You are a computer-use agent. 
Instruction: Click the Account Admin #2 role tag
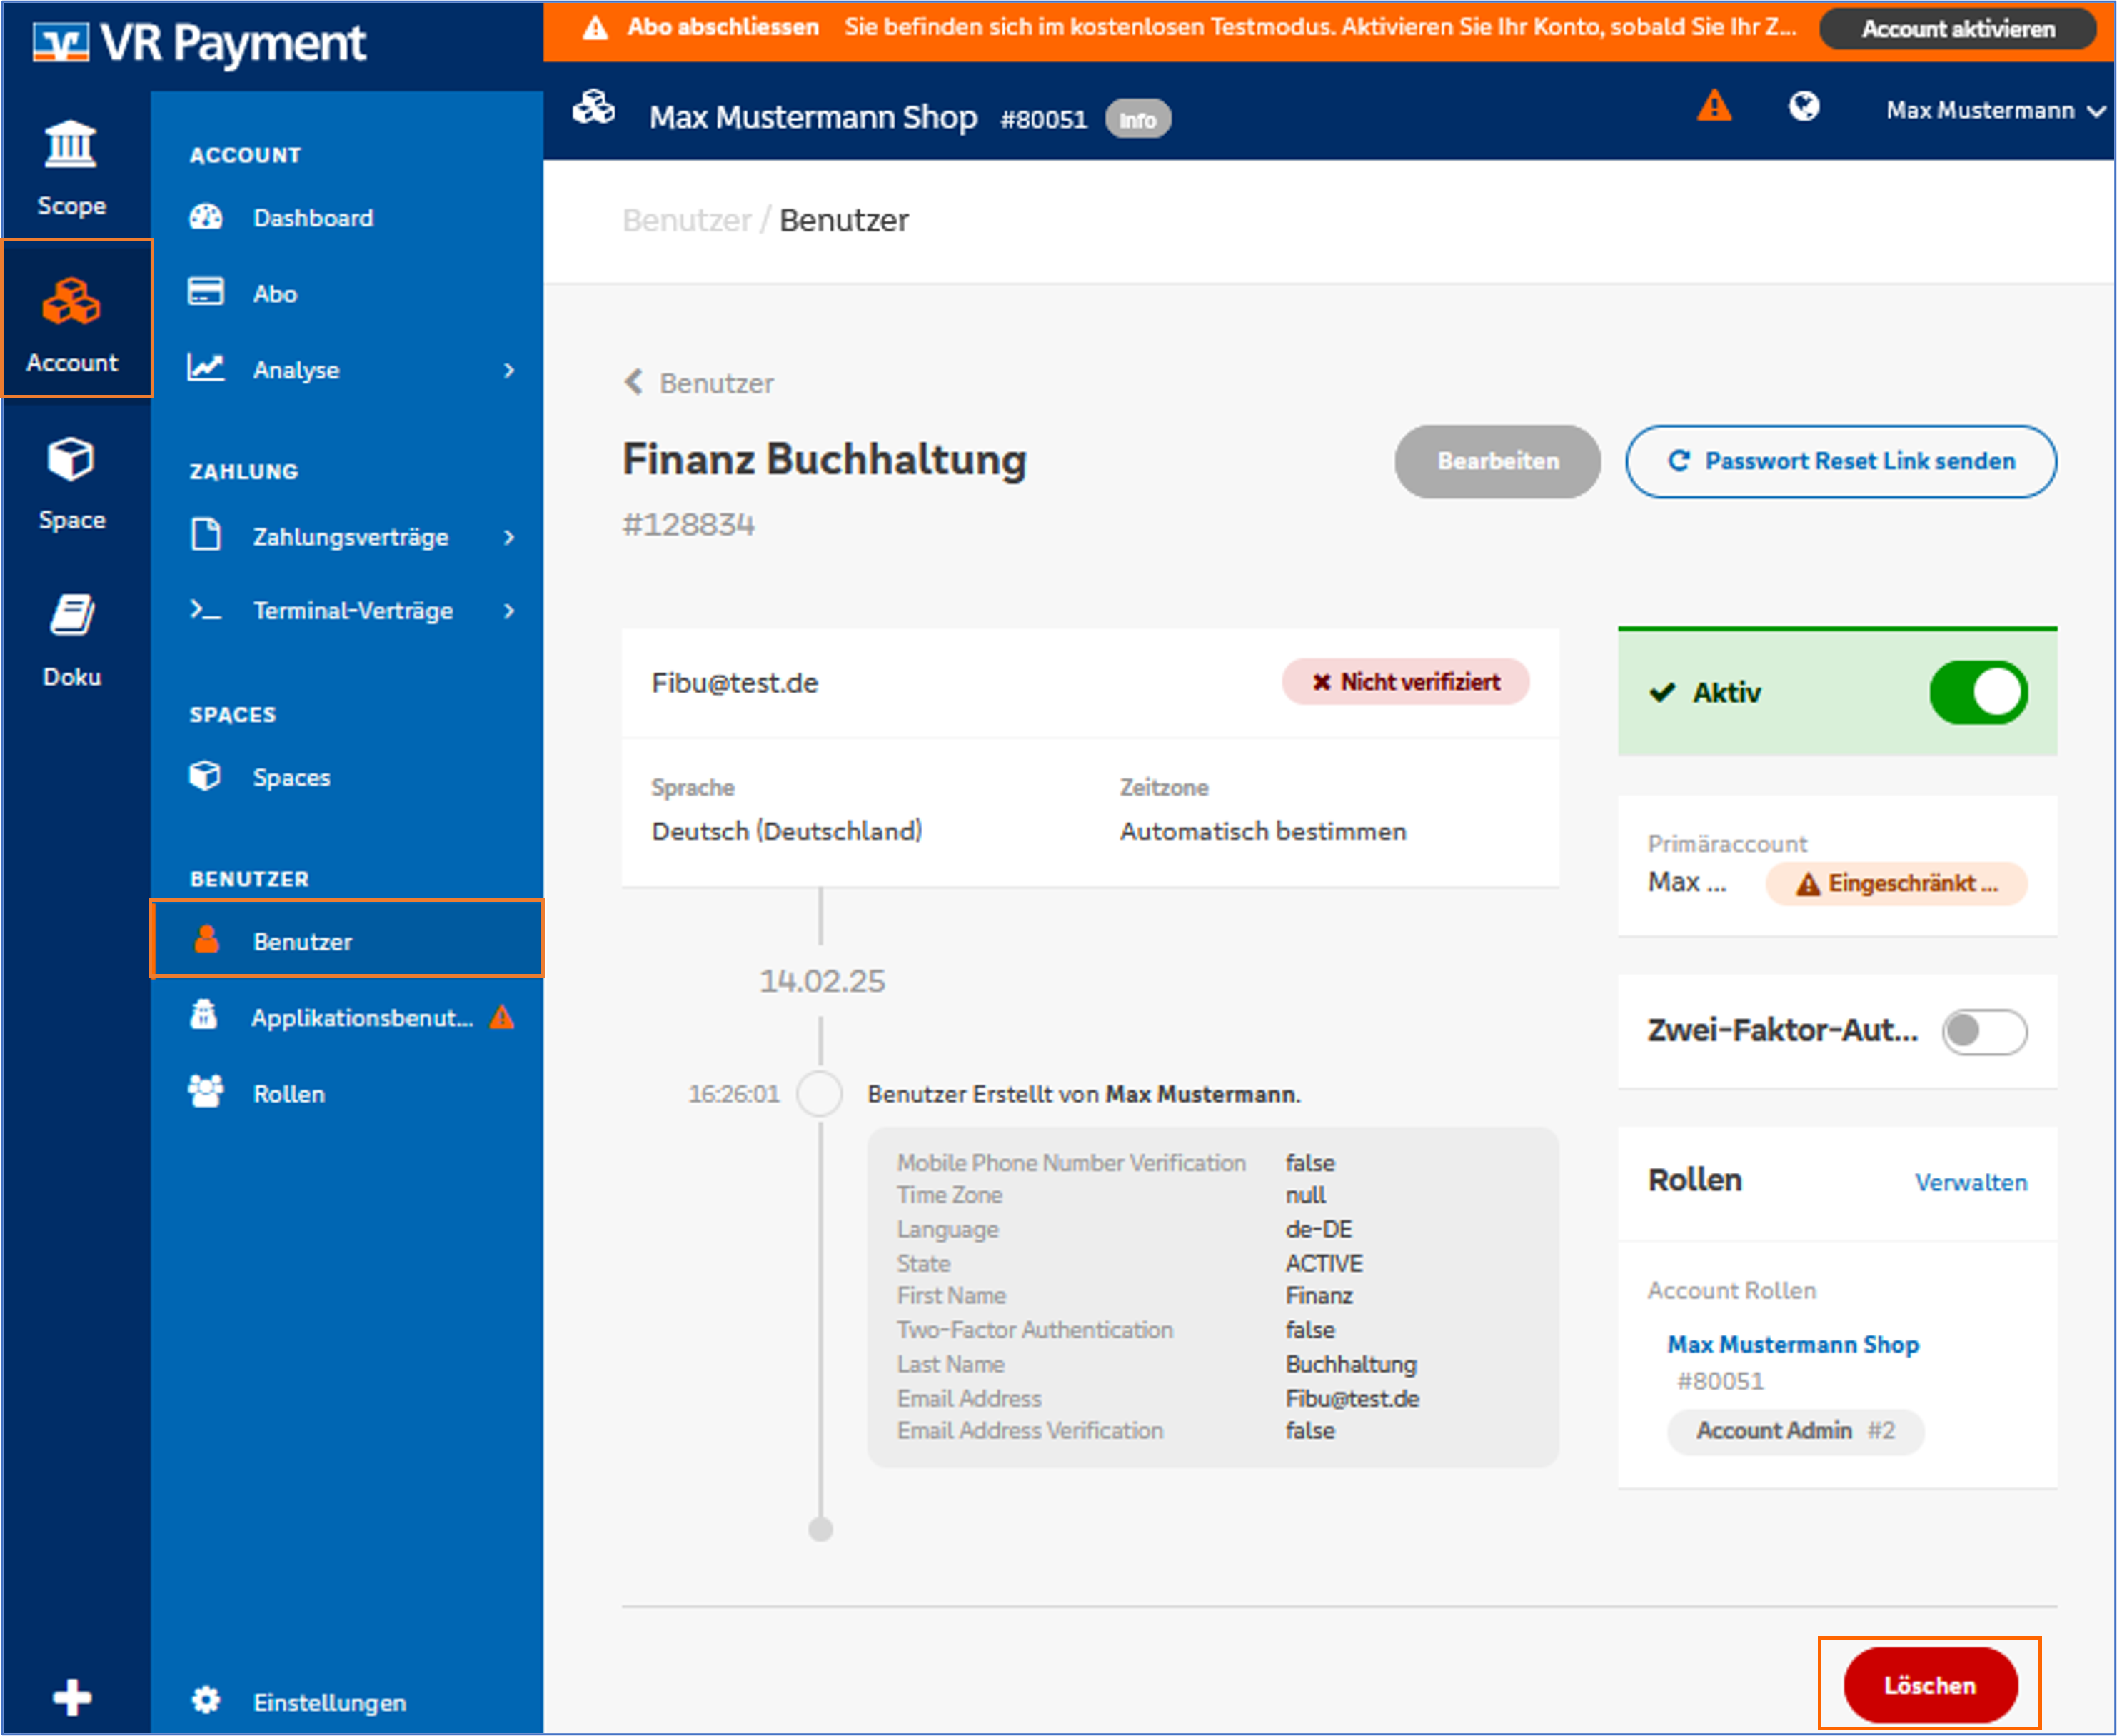click(1794, 1431)
